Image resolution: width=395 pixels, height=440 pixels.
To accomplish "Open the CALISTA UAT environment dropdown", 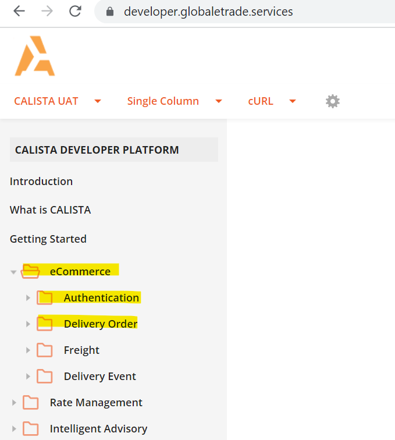I will [x=57, y=101].
